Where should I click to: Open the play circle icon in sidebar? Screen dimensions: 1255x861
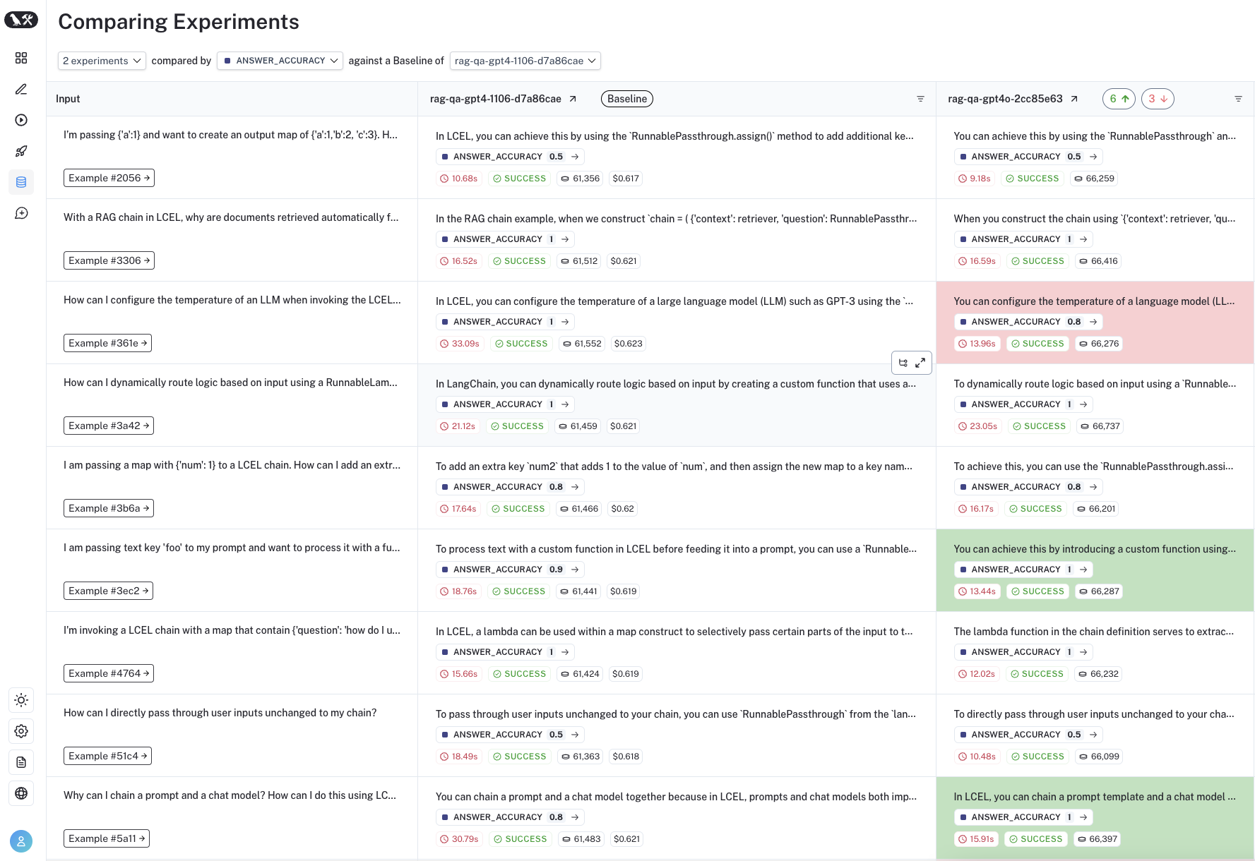[21, 120]
